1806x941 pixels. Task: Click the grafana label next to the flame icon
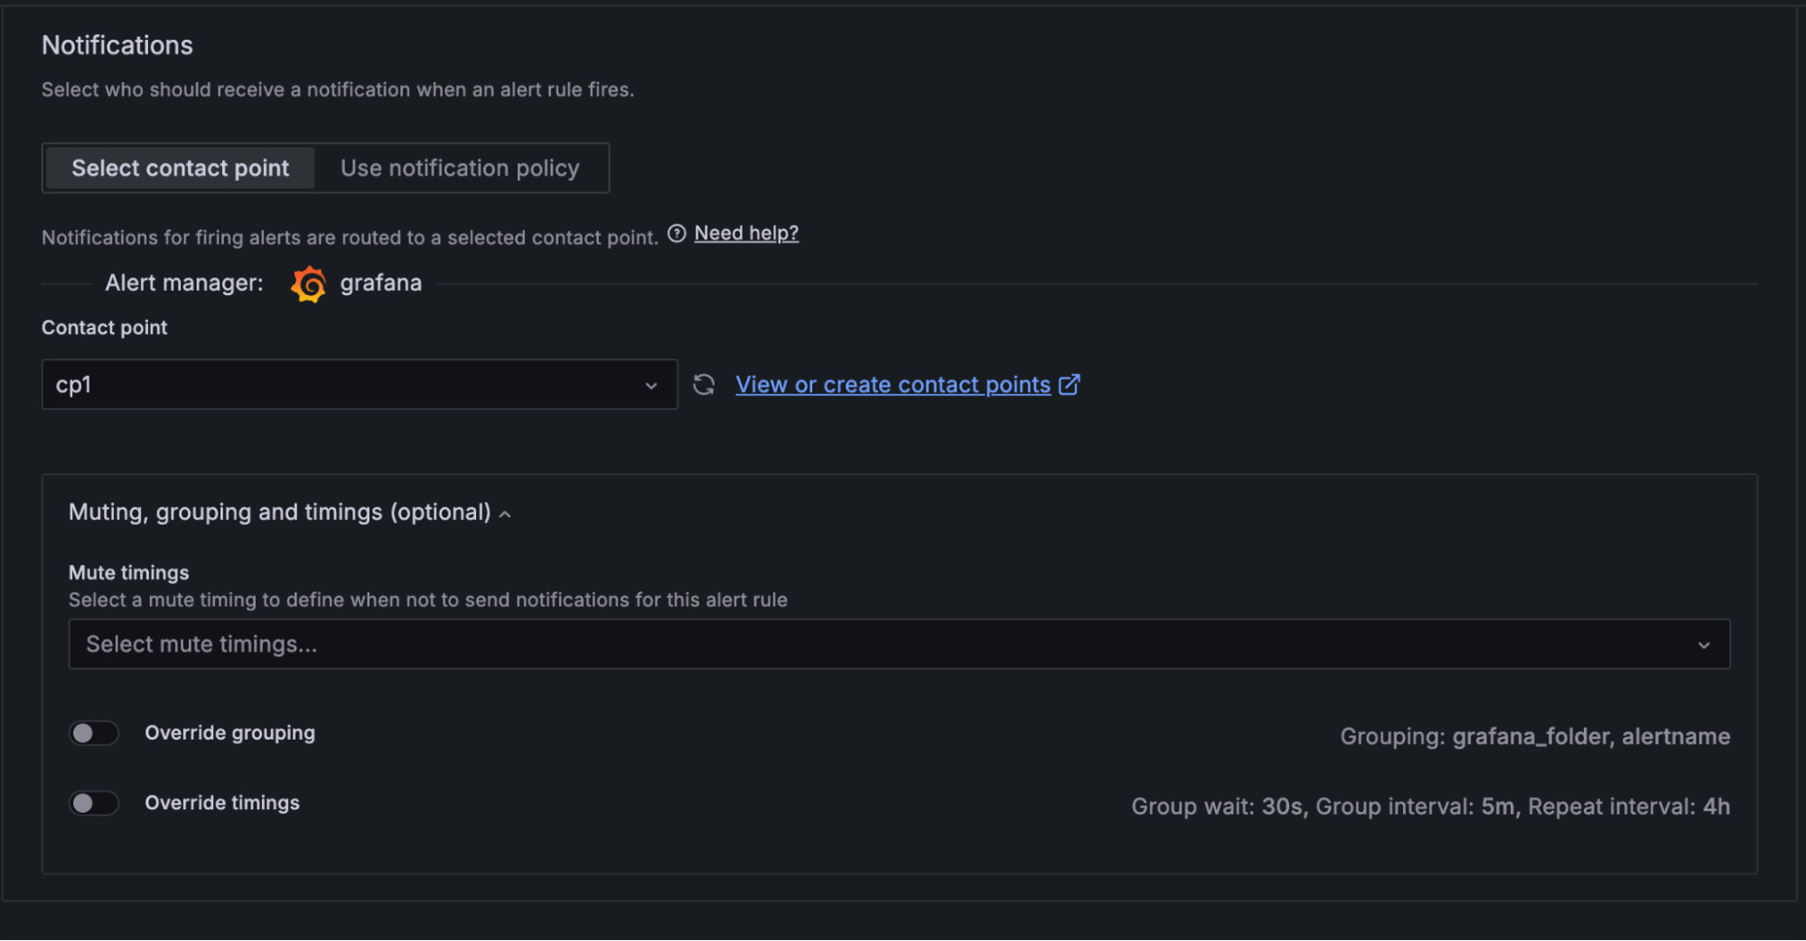380,283
